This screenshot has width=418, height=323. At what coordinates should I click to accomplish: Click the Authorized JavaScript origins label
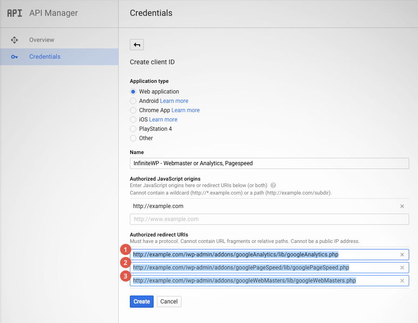pyautogui.click(x=165, y=179)
